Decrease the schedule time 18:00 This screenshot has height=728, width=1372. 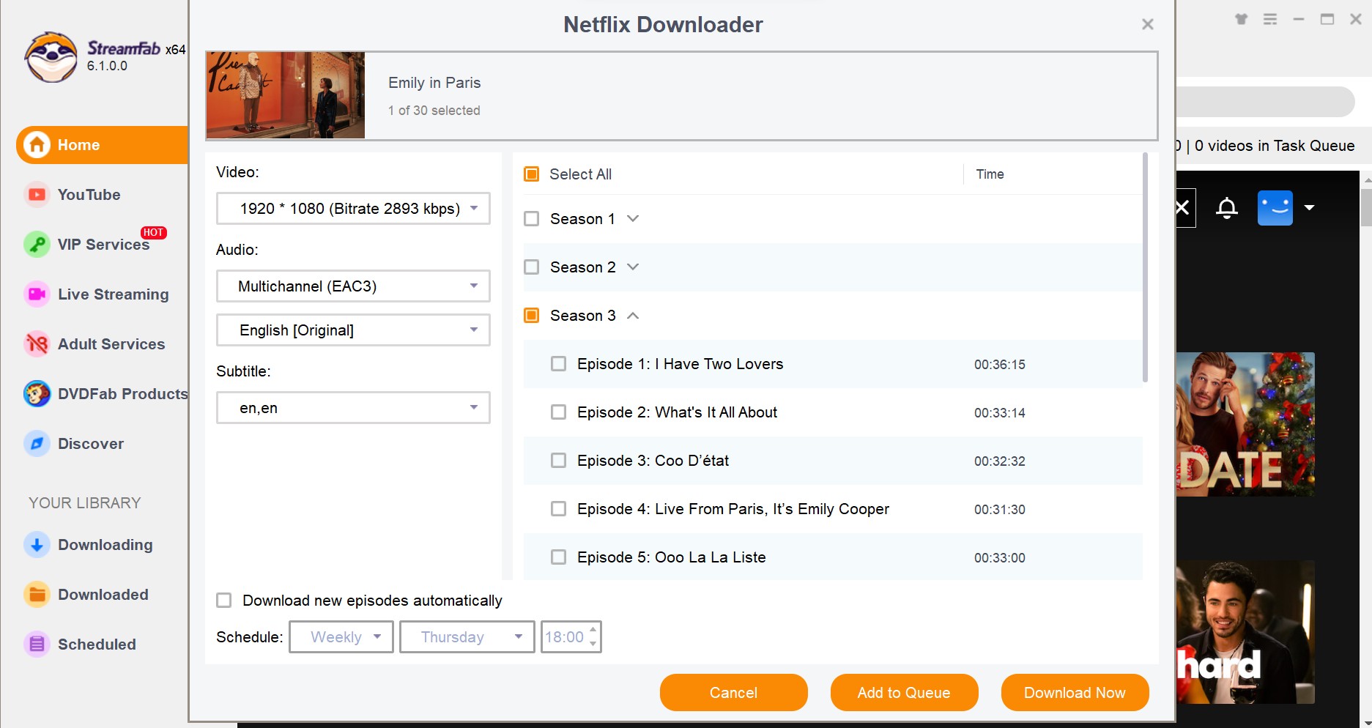click(593, 644)
